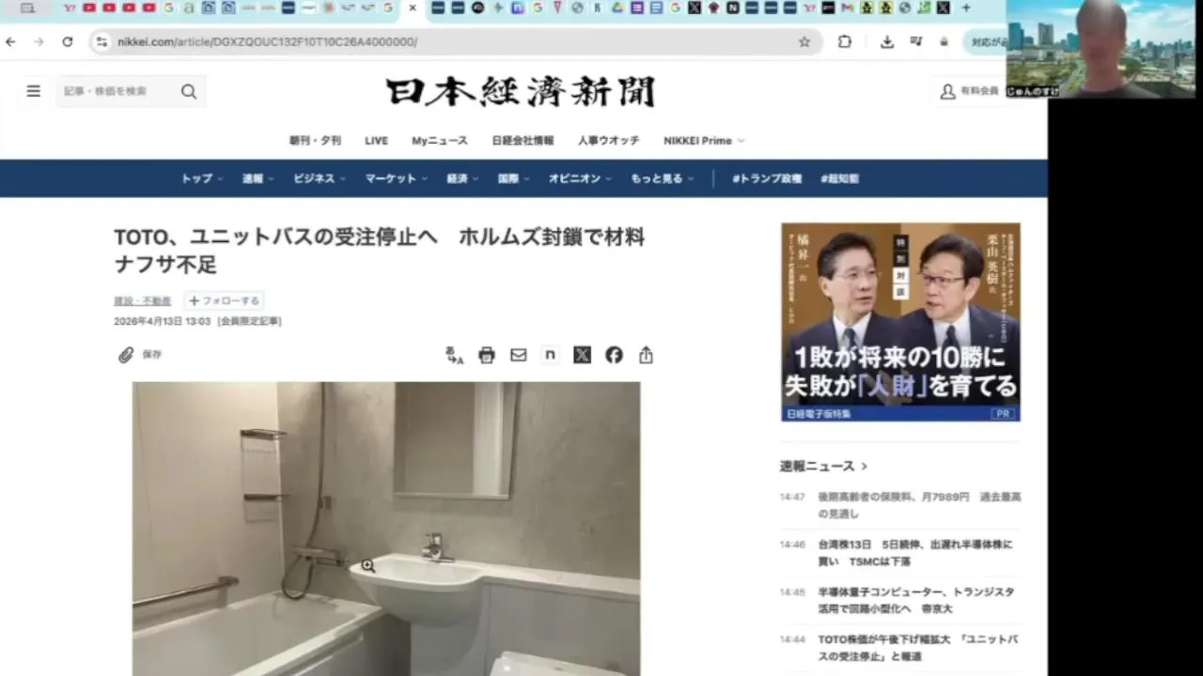Select the article date 2026年4月13日 13:03
The height and width of the screenshot is (676, 1203).
[x=163, y=321]
